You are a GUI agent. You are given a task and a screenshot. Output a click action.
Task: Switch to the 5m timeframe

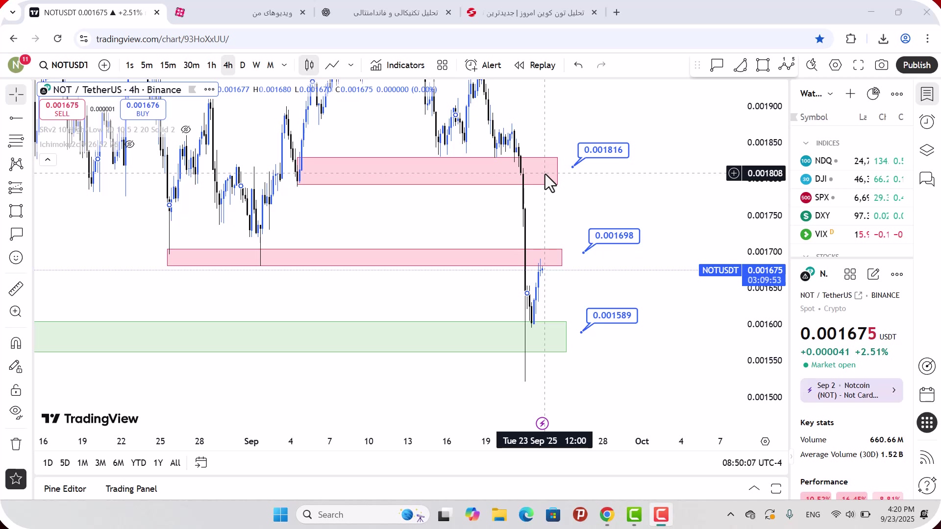pyautogui.click(x=147, y=65)
